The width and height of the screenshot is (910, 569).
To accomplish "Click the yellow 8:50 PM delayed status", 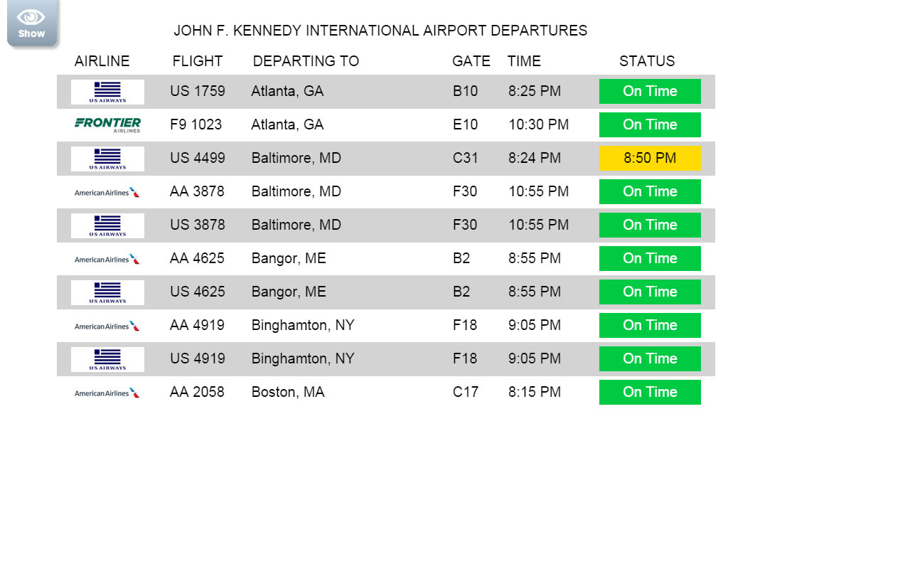I will [650, 158].
